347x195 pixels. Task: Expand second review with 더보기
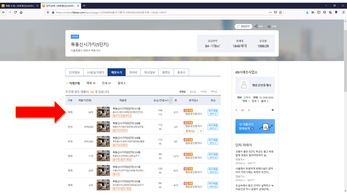tap(240, 176)
